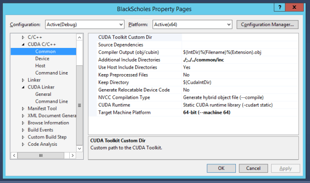Select the Browse Information tree item

[48, 122]
